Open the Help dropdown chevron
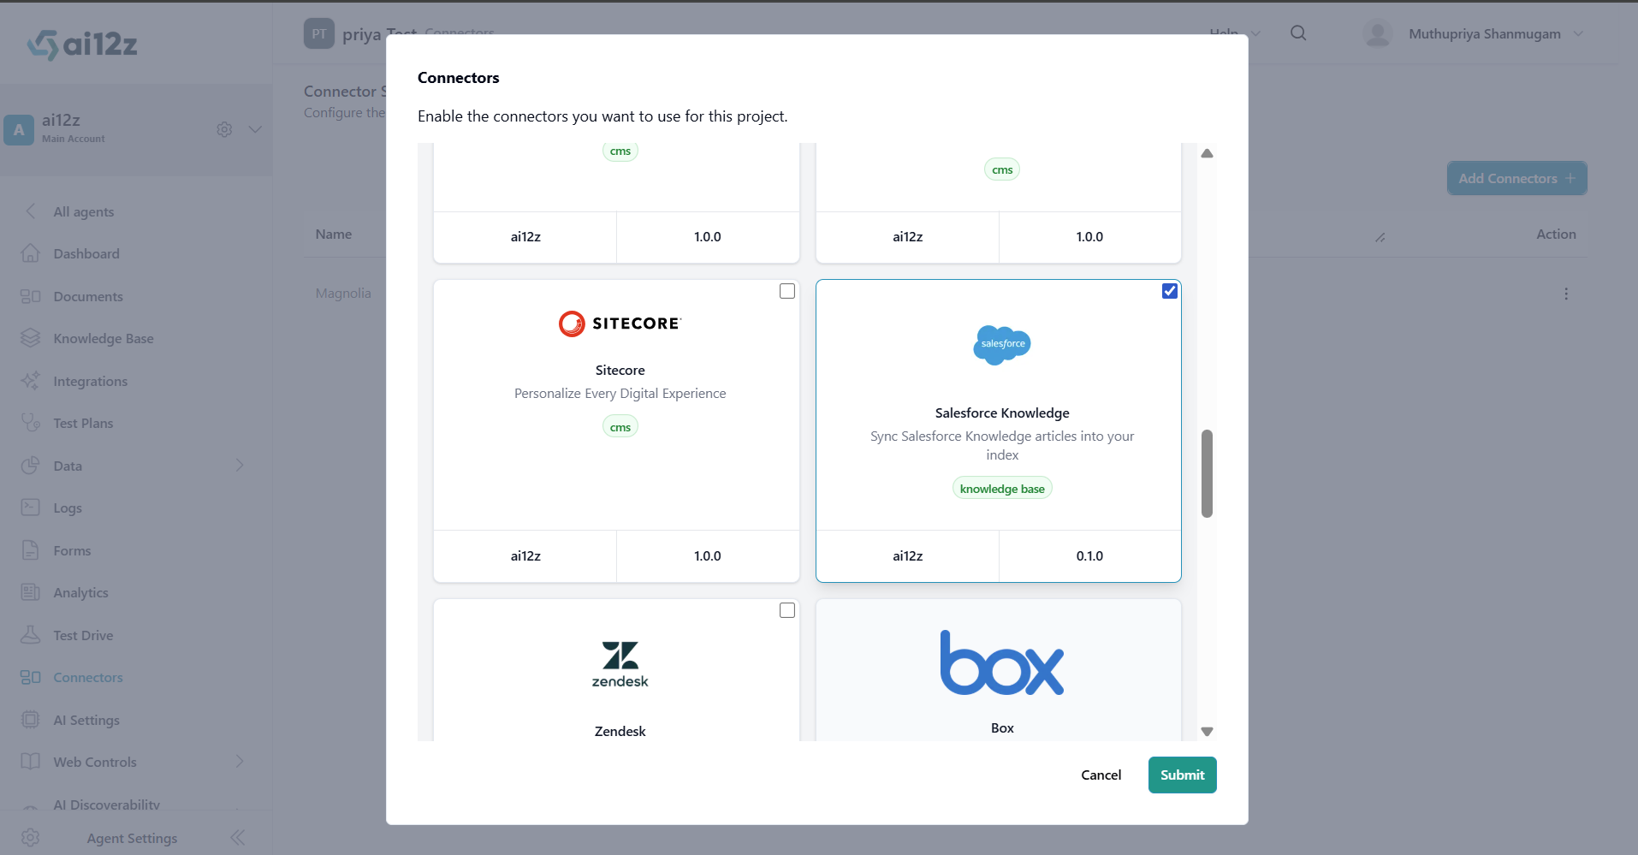Screen dimensions: 1638x855 pyautogui.click(x=1255, y=33)
